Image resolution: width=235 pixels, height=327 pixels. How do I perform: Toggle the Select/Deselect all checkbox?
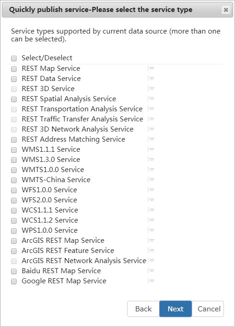pyautogui.click(x=14, y=58)
